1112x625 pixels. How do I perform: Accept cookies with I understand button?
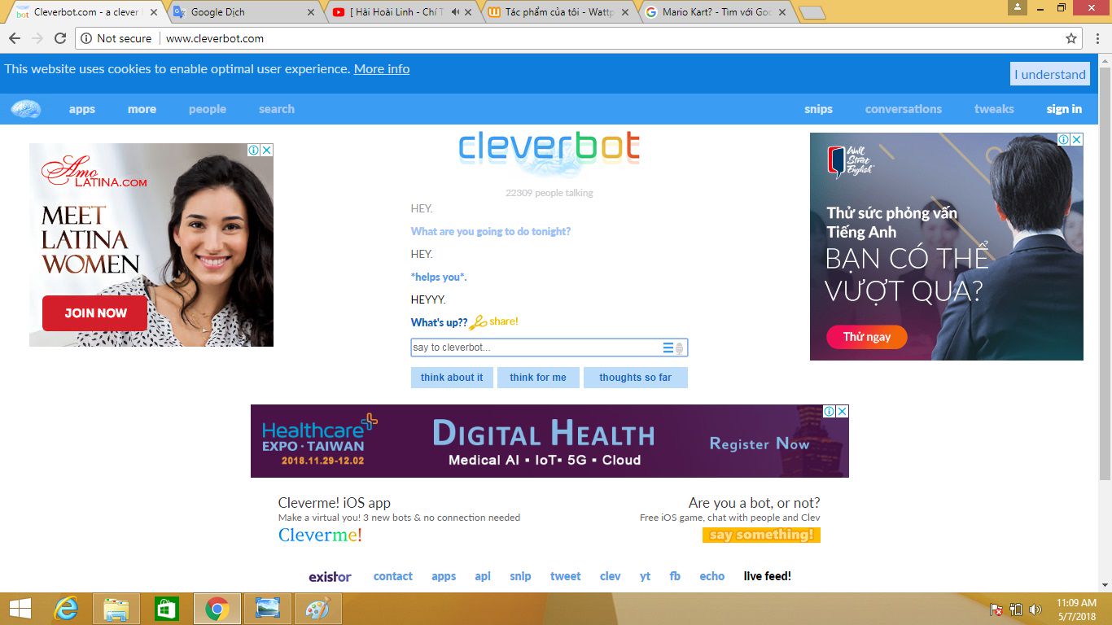click(x=1050, y=74)
